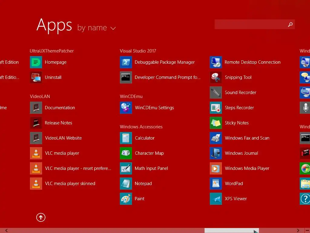Screen dimensions: 310x233
Task: Open the Debuggable Package Manager icon
Action: click(x=126, y=62)
